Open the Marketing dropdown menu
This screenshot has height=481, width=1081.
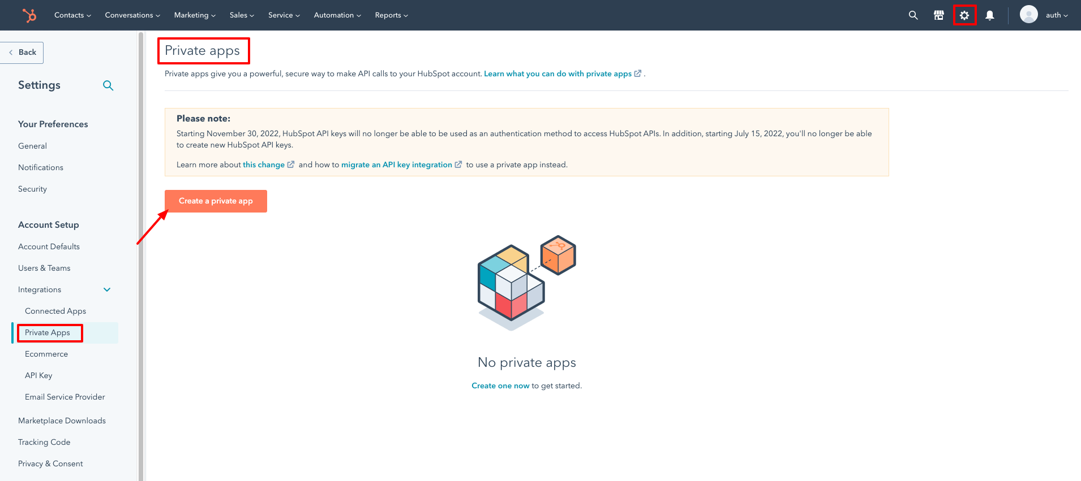(194, 15)
